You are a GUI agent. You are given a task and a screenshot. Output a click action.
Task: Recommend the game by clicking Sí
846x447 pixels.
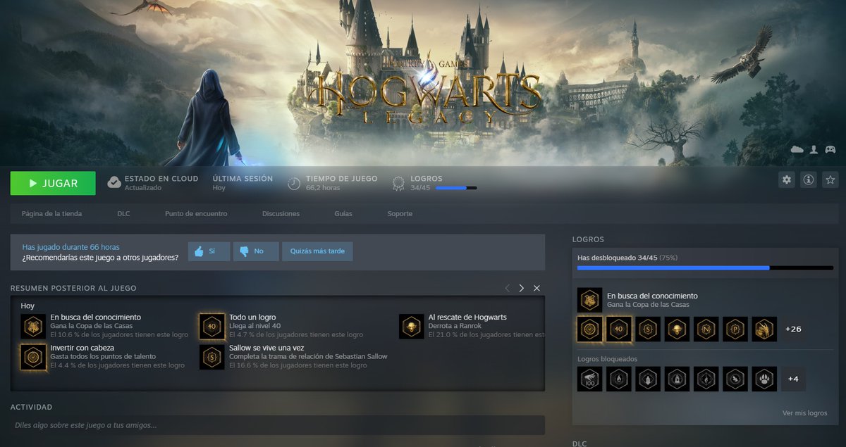tap(209, 251)
